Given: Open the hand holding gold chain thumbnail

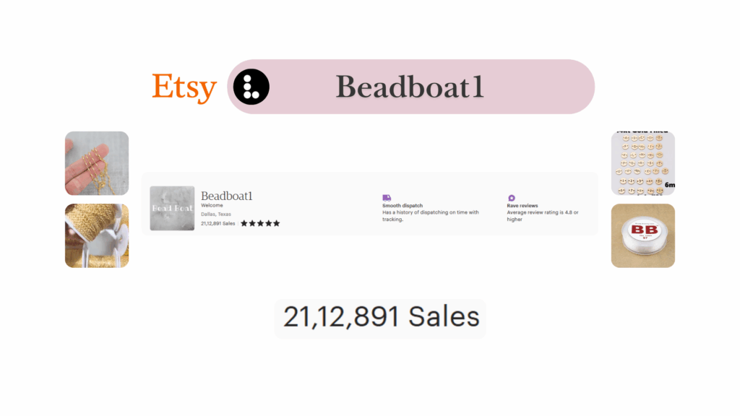Looking at the screenshot, I should click(97, 163).
